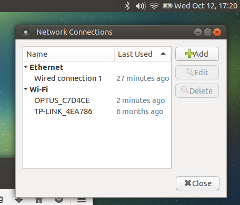The height and width of the screenshot is (205, 240).
Task: Open the clock showing Wed Oct 12
Action: point(206,6)
